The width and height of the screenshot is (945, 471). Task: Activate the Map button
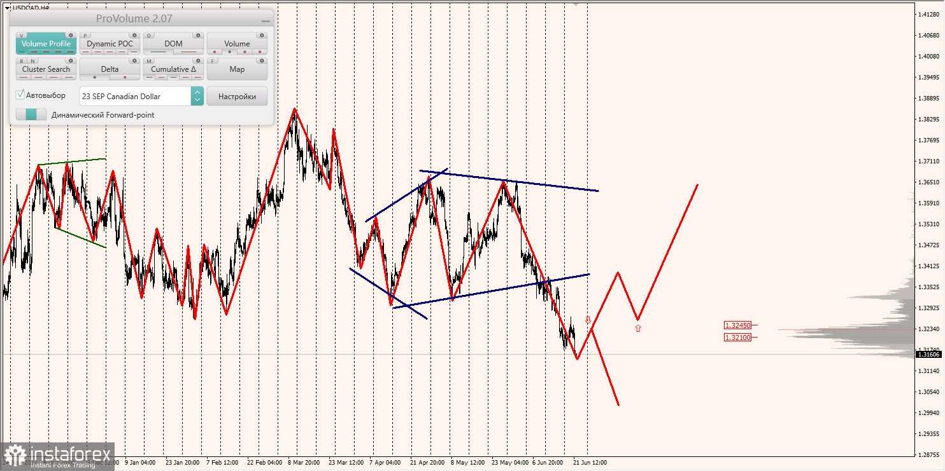point(237,69)
